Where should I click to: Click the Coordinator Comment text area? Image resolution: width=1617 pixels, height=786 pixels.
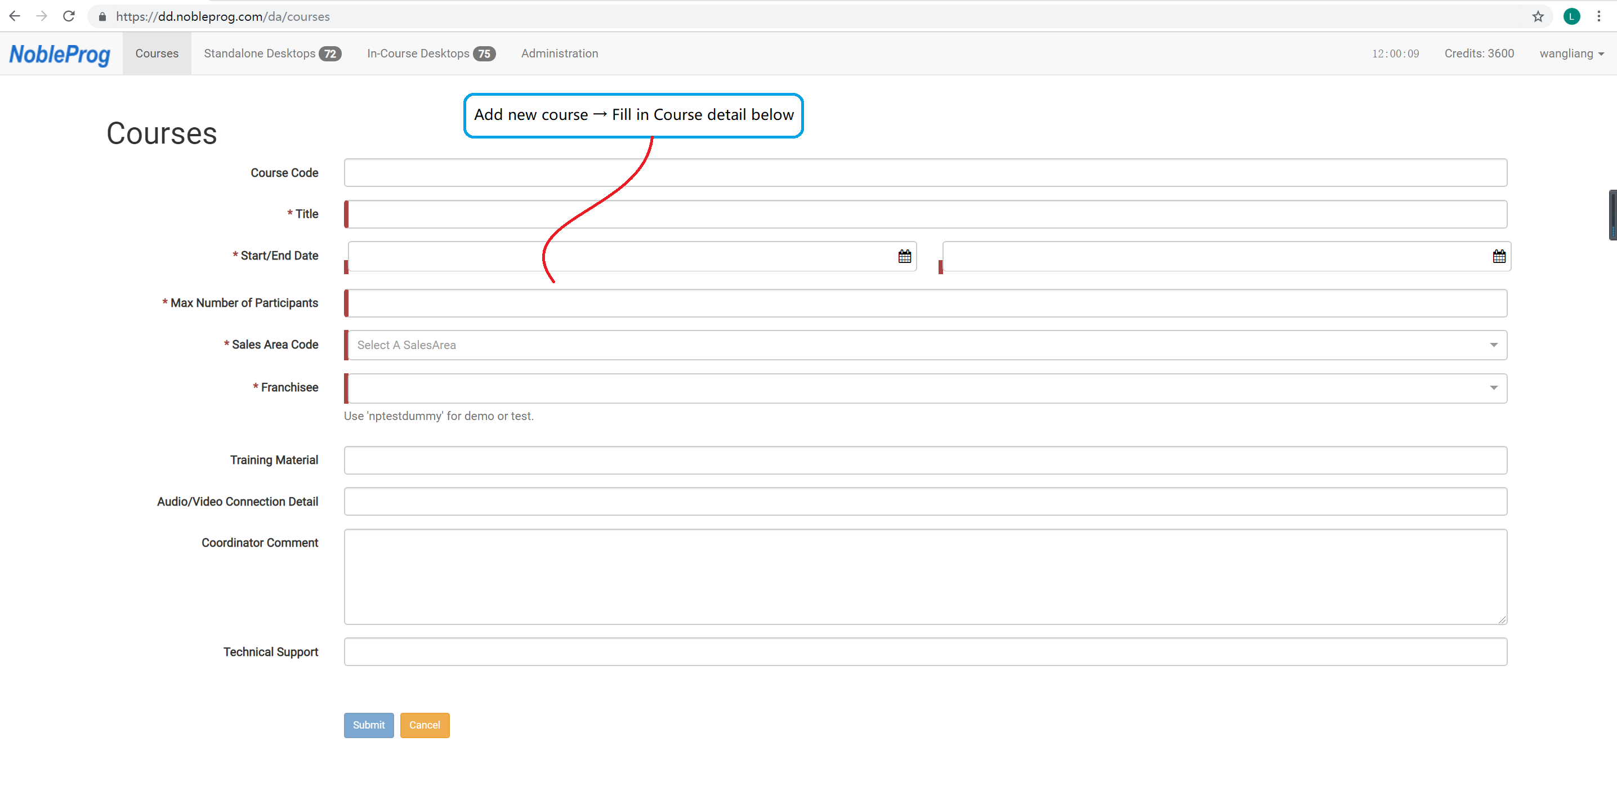click(924, 575)
